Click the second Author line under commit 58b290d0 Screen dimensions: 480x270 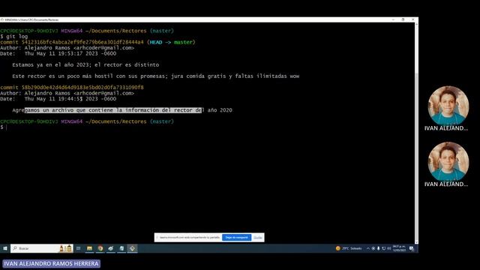tap(67, 93)
